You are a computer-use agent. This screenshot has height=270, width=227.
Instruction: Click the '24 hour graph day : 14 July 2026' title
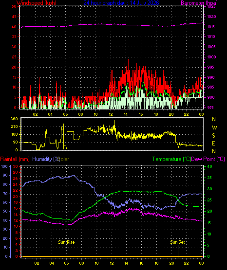121,3
